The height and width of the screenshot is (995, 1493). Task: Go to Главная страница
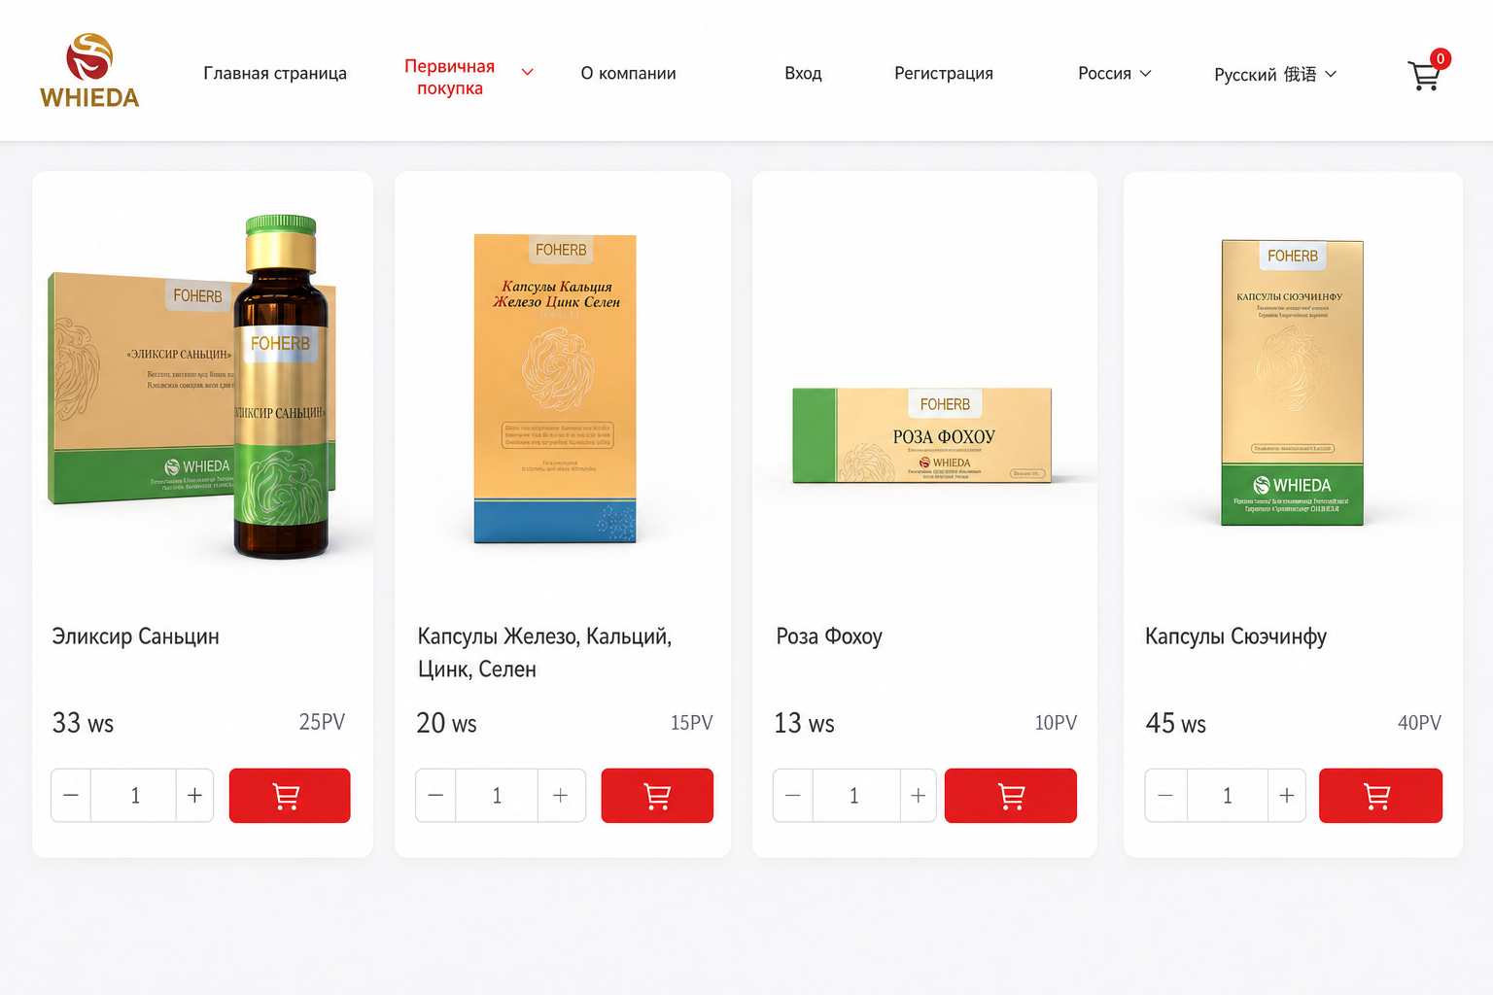point(275,73)
